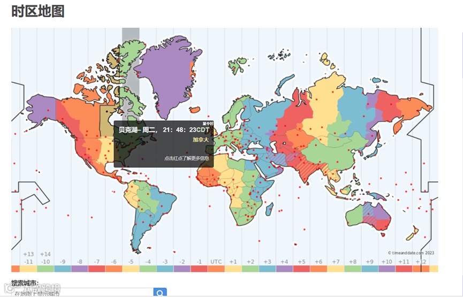Open the timeanddate.com 2023 copyright link
463x297 pixels.
(411, 253)
